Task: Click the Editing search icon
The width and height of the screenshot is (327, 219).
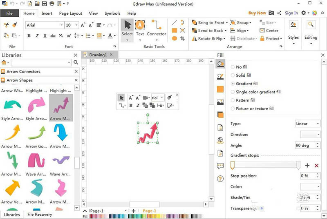Action: (x=311, y=25)
